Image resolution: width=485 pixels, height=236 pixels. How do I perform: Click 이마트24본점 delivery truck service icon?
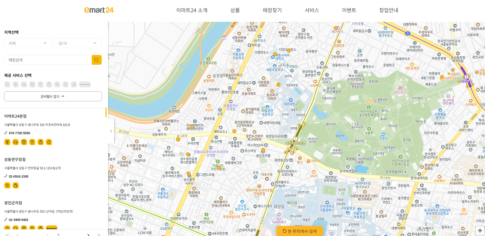[16, 142]
